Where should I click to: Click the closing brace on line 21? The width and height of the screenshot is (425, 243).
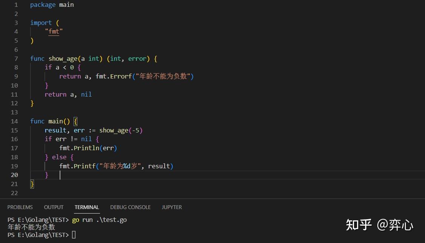pyautogui.click(x=31, y=184)
